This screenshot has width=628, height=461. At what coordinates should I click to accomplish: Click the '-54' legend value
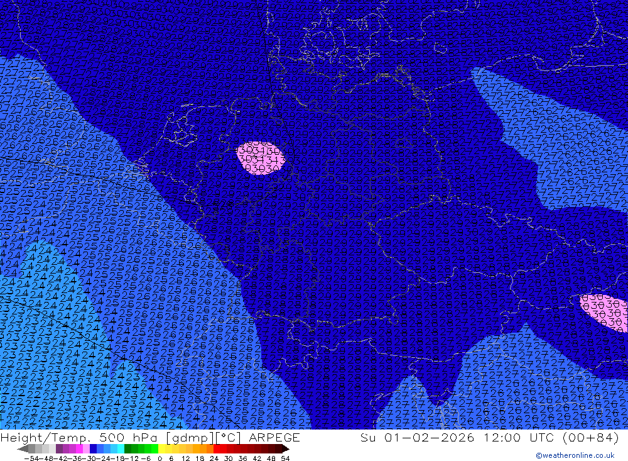pos(31,458)
